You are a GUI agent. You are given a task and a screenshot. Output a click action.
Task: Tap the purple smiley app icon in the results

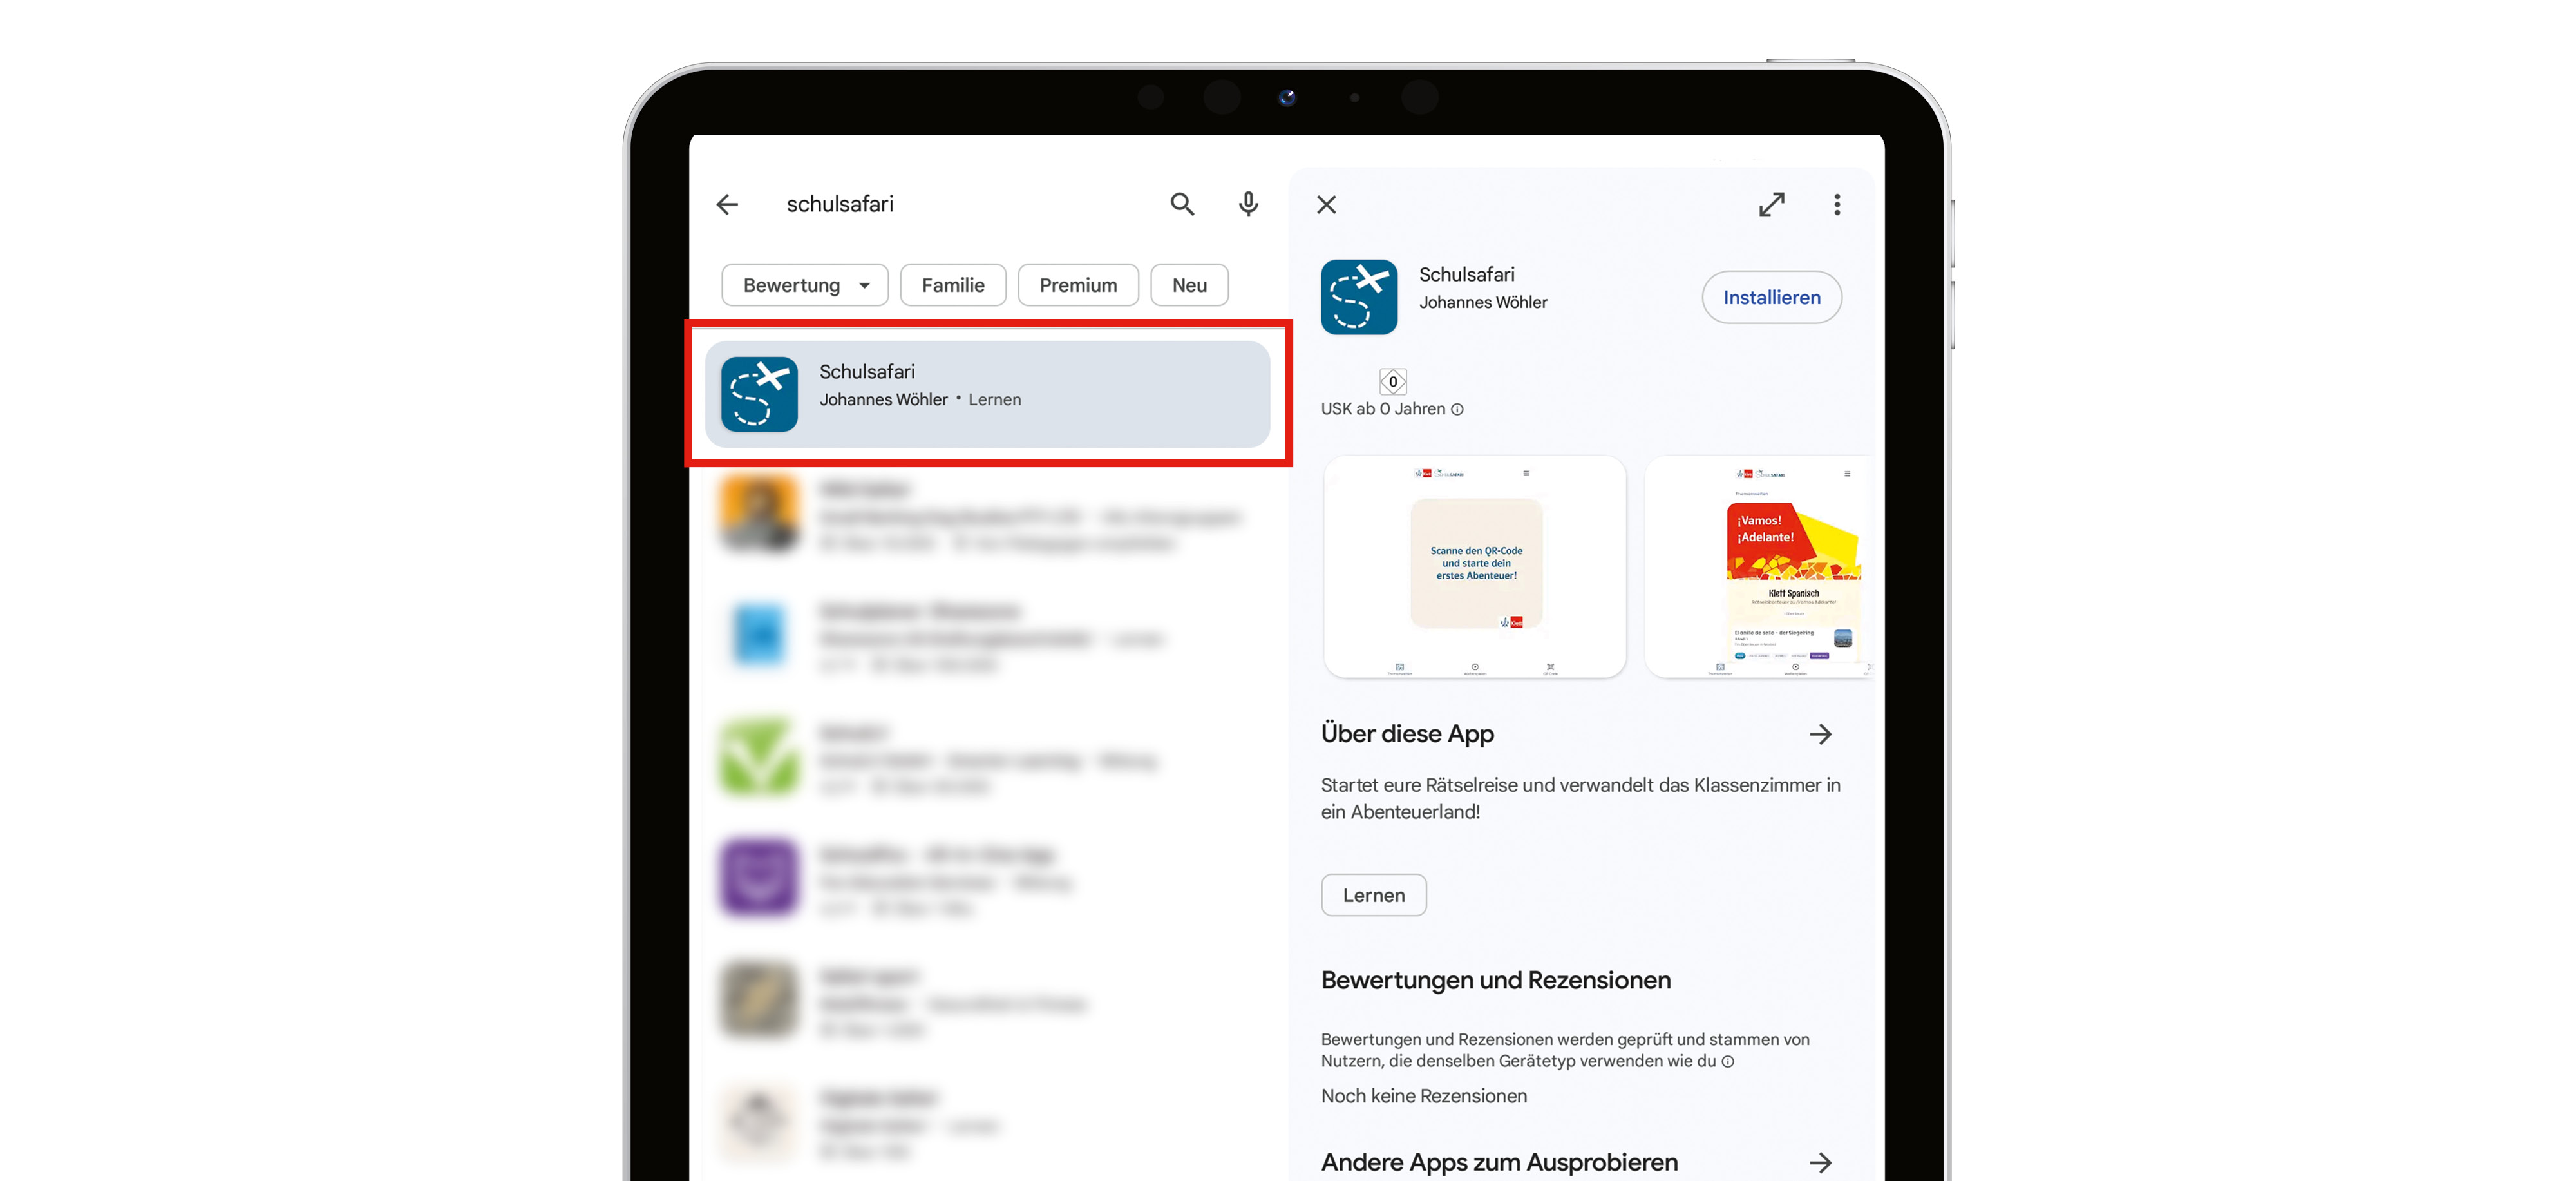coord(759,879)
